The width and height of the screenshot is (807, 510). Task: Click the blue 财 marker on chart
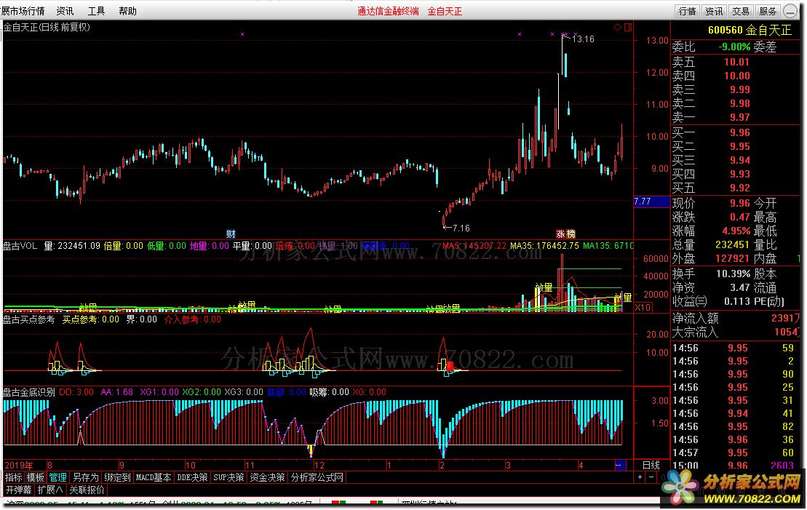[x=231, y=234]
